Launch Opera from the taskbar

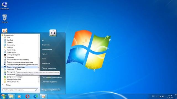(27, 97)
